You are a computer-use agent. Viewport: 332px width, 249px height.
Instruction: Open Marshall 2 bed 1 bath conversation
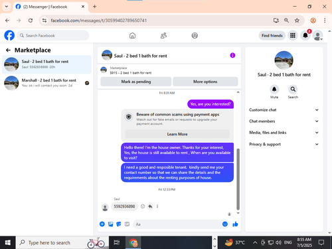click(46, 83)
